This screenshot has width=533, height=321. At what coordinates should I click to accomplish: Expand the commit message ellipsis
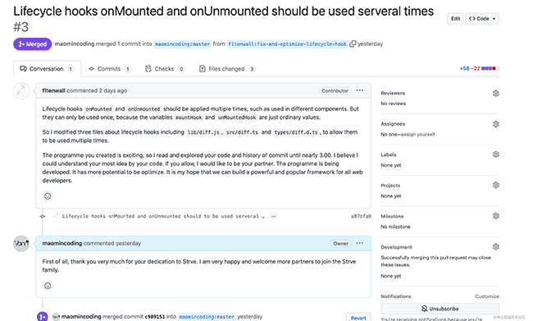[273, 216]
